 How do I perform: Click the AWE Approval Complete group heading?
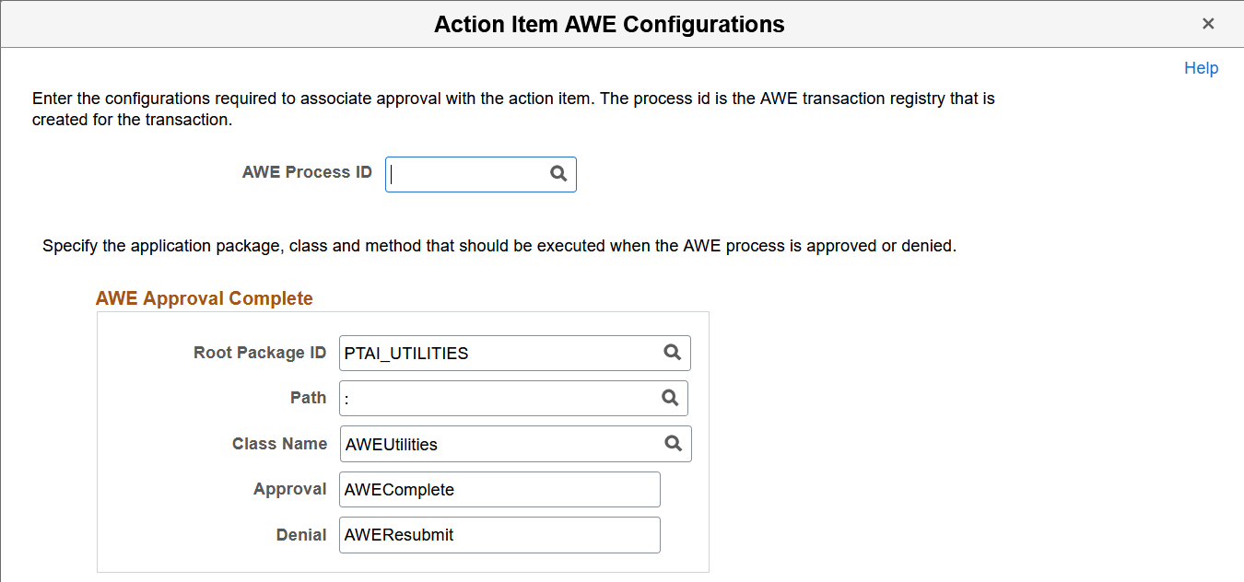click(205, 298)
